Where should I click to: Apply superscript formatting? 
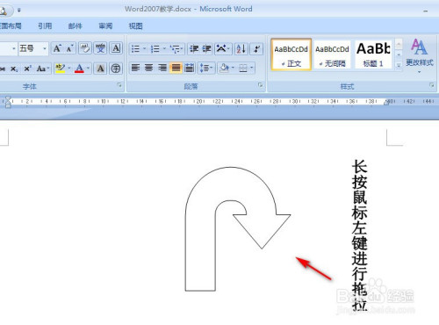point(27,69)
